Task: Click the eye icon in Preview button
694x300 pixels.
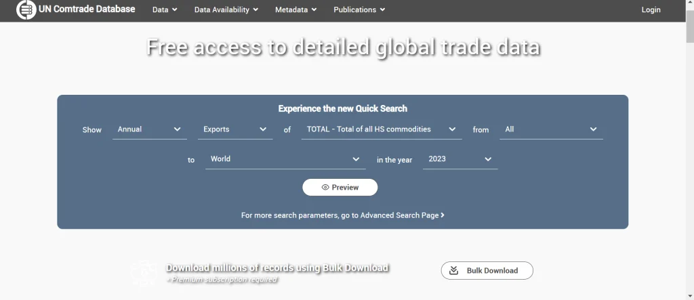Action: click(x=325, y=187)
